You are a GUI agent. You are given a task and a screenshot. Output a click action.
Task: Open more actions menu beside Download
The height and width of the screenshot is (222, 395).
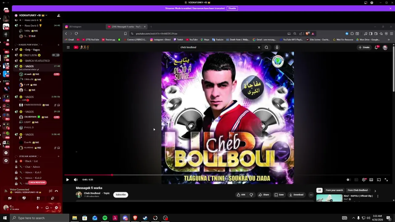pos(311,195)
